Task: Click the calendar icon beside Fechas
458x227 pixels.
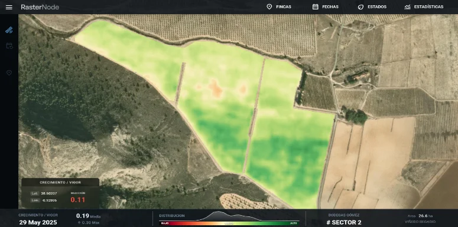Action: 315,6
